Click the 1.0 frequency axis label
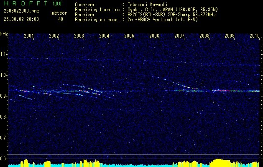The image size is (263, 167). pos(3,75)
